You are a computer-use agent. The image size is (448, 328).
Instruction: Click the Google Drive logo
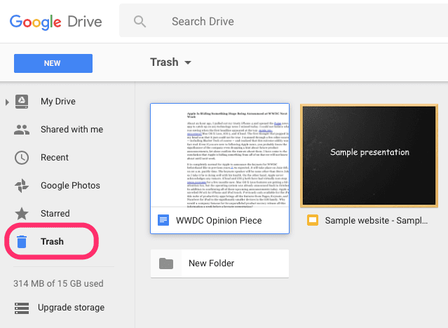click(56, 22)
